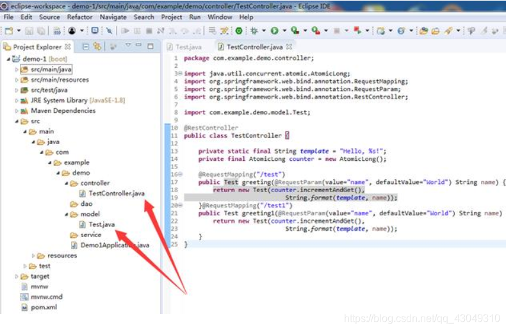Close the TestController.java editor tab

[289, 47]
